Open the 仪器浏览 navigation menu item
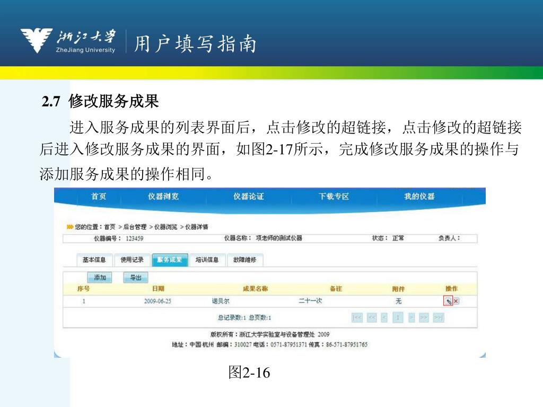The height and width of the screenshot is (407, 543). pos(163,196)
